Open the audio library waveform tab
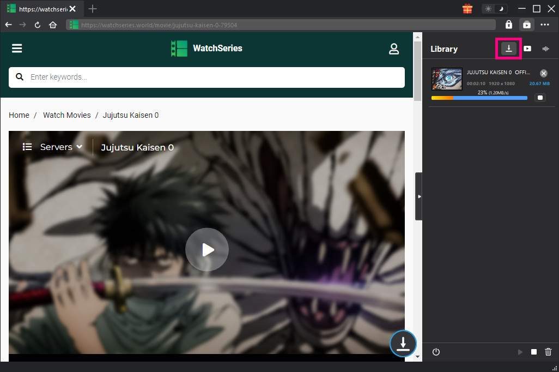Image resolution: width=559 pixels, height=372 pixels. click(545, 49)
